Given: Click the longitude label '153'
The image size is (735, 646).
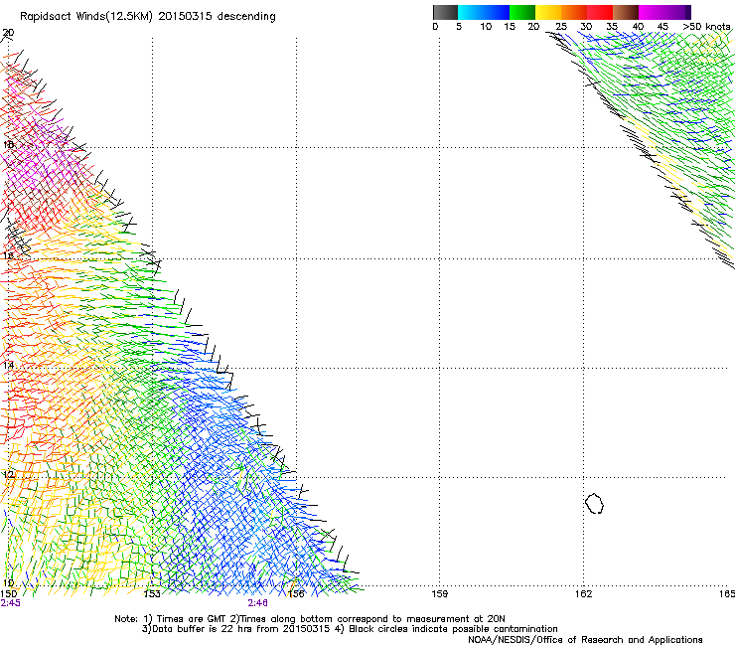Looking at the screenshot, I should [152, 593].
